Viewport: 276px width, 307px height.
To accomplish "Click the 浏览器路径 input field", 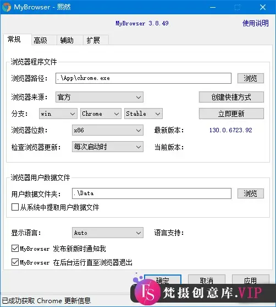I will [x=143, y=78].
